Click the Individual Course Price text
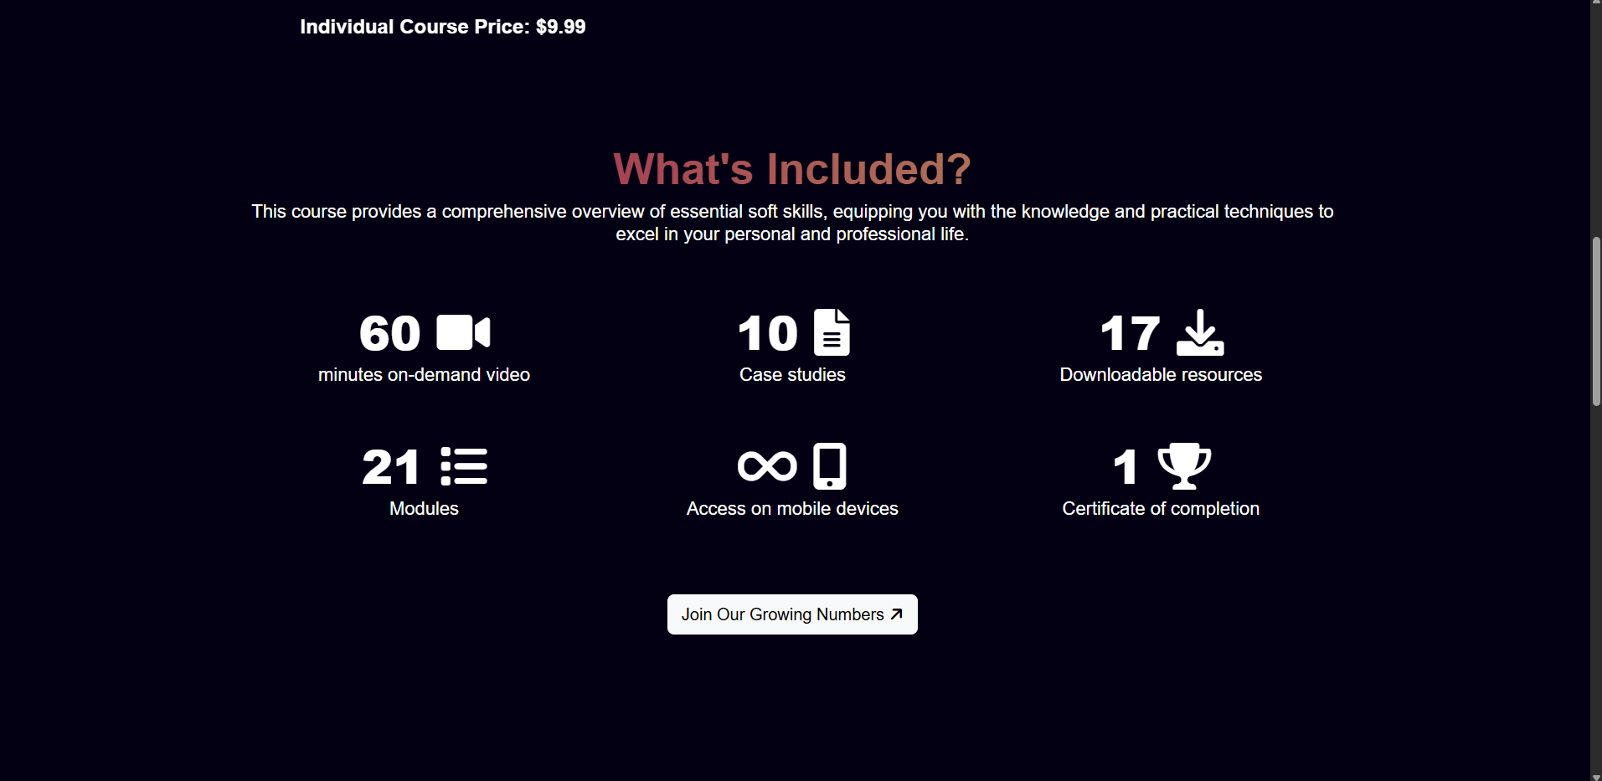 tap(443, 27)
